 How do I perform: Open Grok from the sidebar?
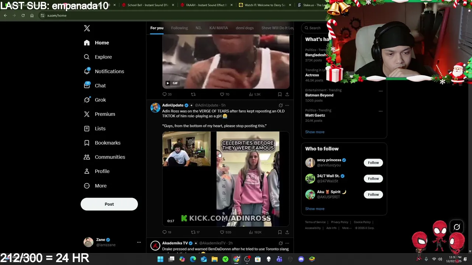94,100
